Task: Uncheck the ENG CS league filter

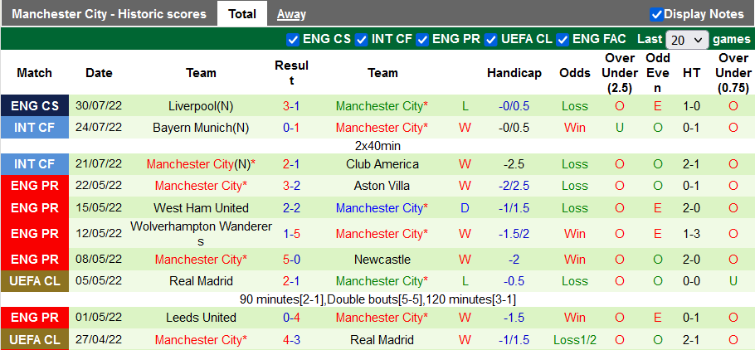Action: click(293, 39)
